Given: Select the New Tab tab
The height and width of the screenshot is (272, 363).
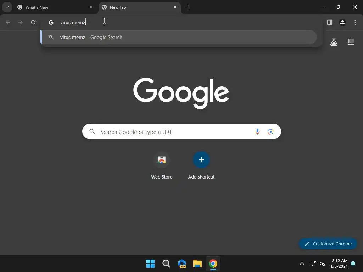Looking at the screenshot, I should [x=139, y=7].
